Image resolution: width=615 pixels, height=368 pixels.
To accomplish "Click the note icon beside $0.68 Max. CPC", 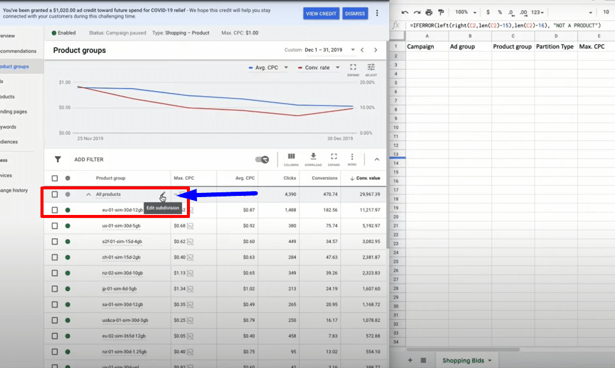I will (x=191, y=226).
